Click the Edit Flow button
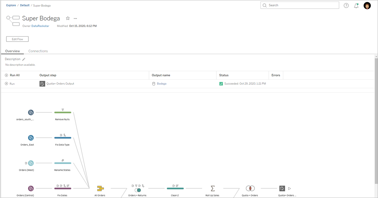The image size is (378, 198). pyautogui.click(x=17, y=39)
